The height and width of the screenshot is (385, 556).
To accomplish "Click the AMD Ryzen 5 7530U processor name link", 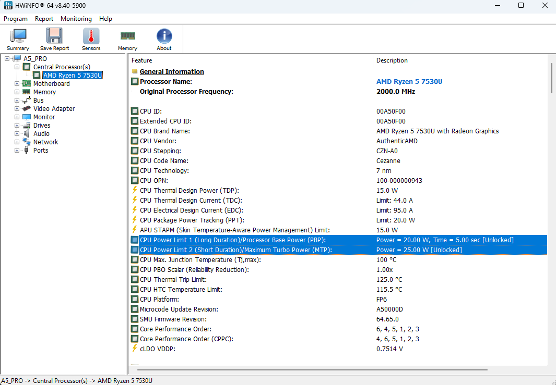I will [x=409, y=82].
